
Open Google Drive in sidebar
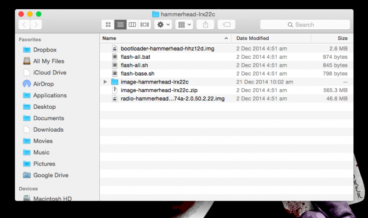point(51,175)
